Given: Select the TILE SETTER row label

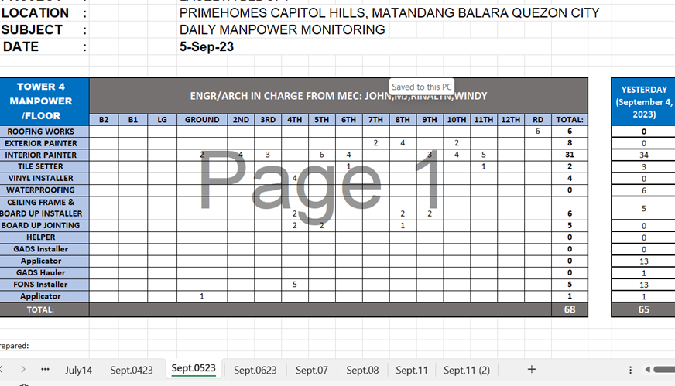Looking at the screenshot, I should (x=44, y=166).
